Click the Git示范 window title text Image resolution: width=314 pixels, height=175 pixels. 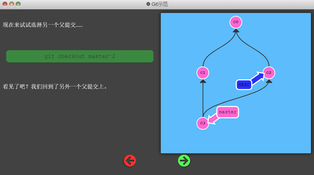coord(160,4)
